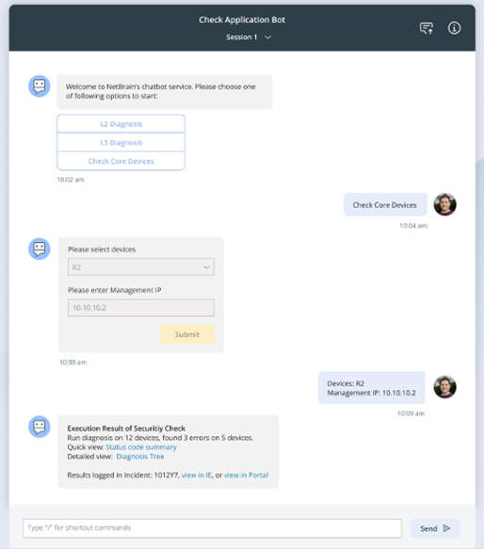
Task: Focus the shortcut commands message input
Action: pyautogui.click(x=212, y=528)
